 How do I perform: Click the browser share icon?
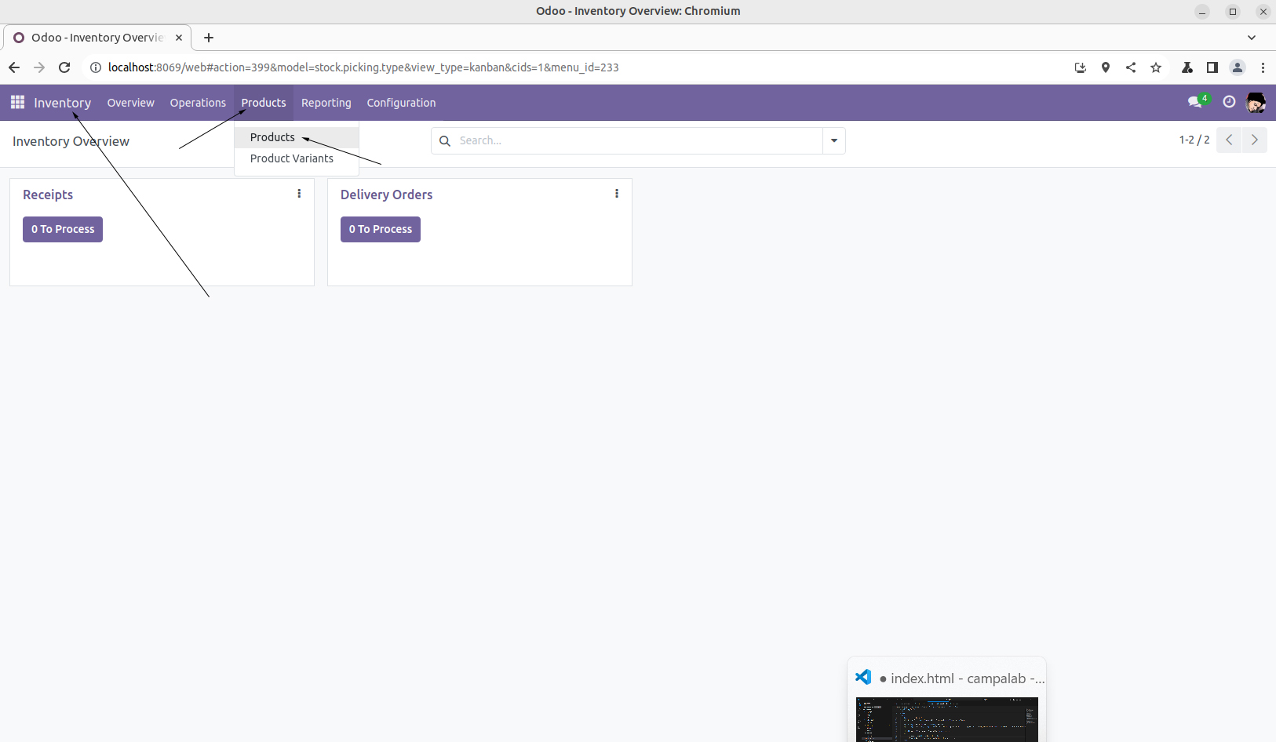(1131, 67)
